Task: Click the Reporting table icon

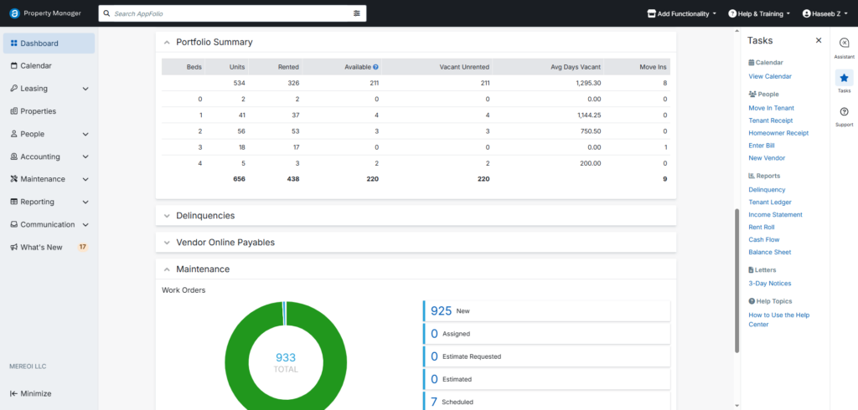Action: (14, 202)
